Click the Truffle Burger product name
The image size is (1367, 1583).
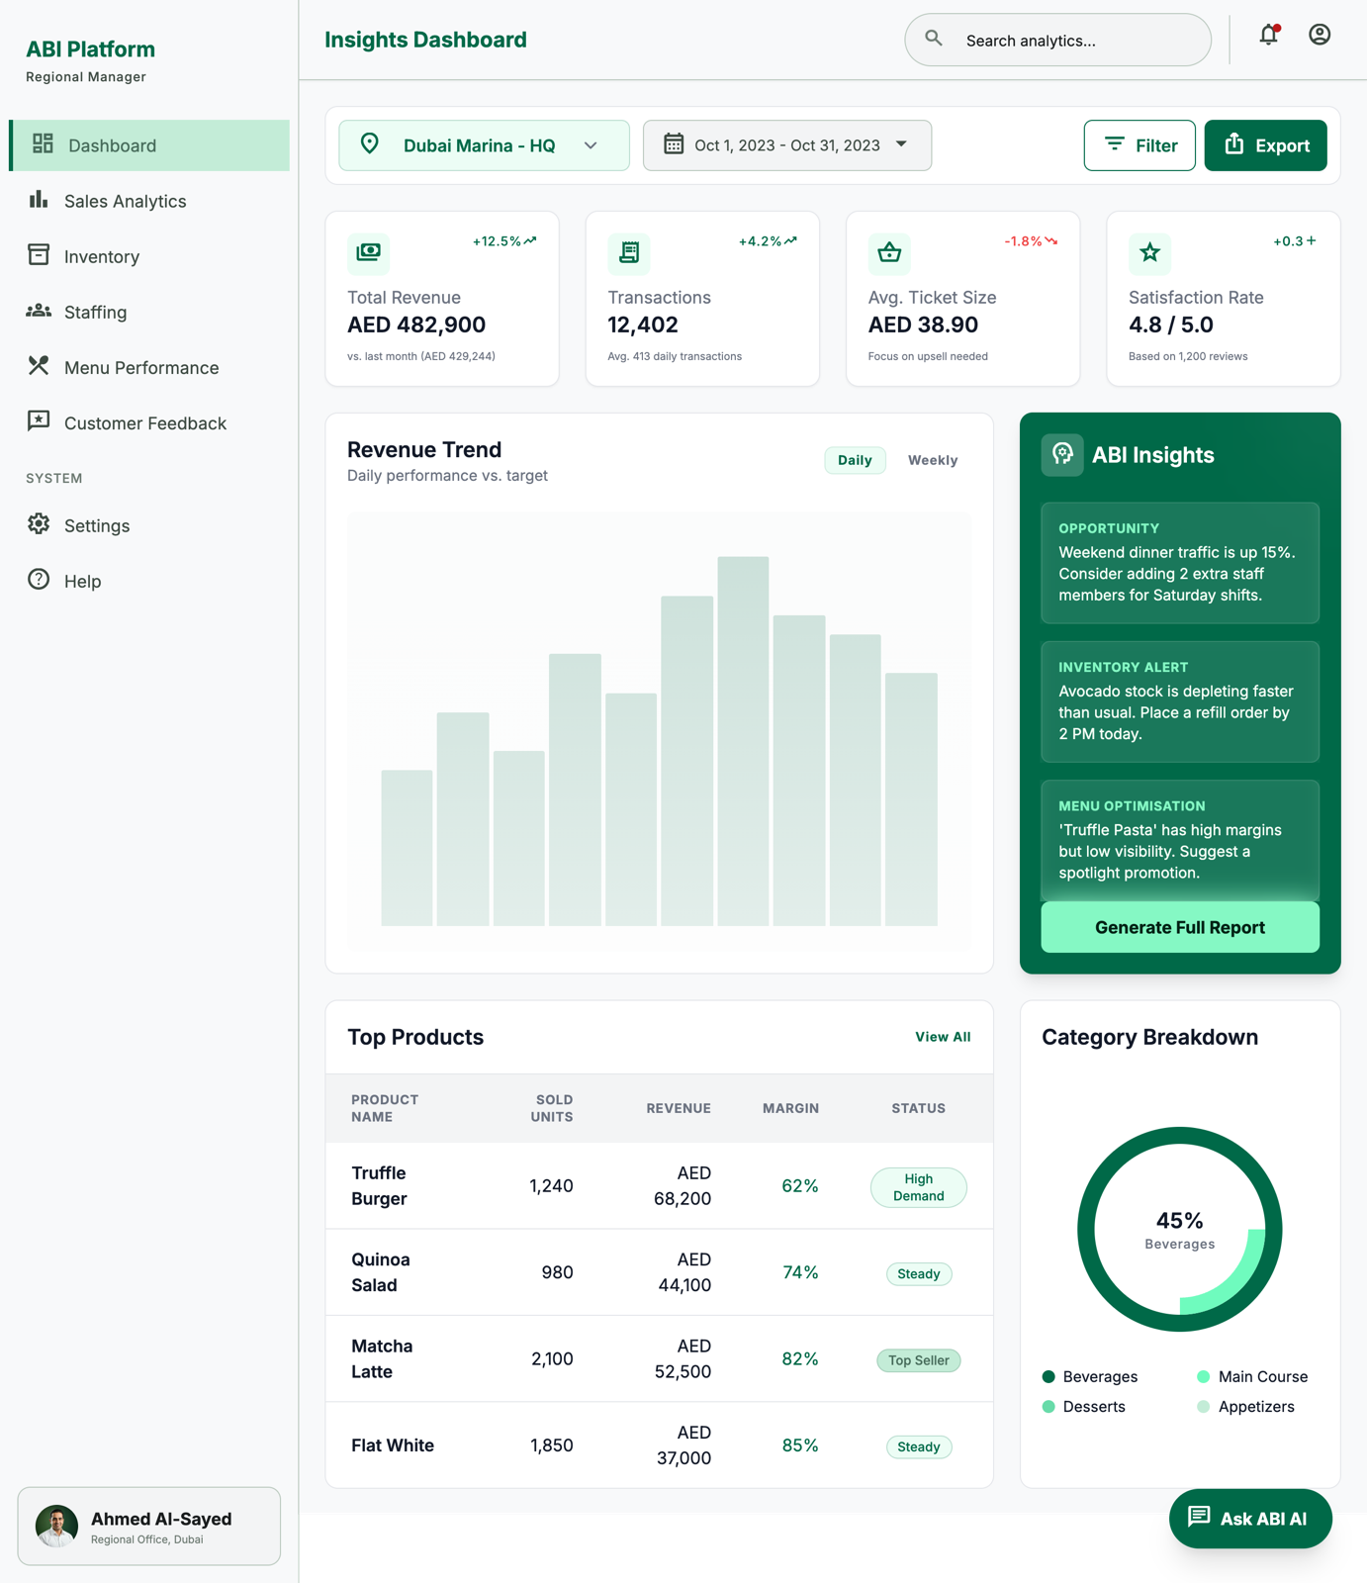tap(379, 1185)
